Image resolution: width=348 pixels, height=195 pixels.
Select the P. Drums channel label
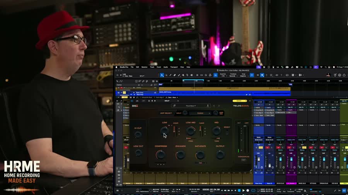[x=291, y=183]
